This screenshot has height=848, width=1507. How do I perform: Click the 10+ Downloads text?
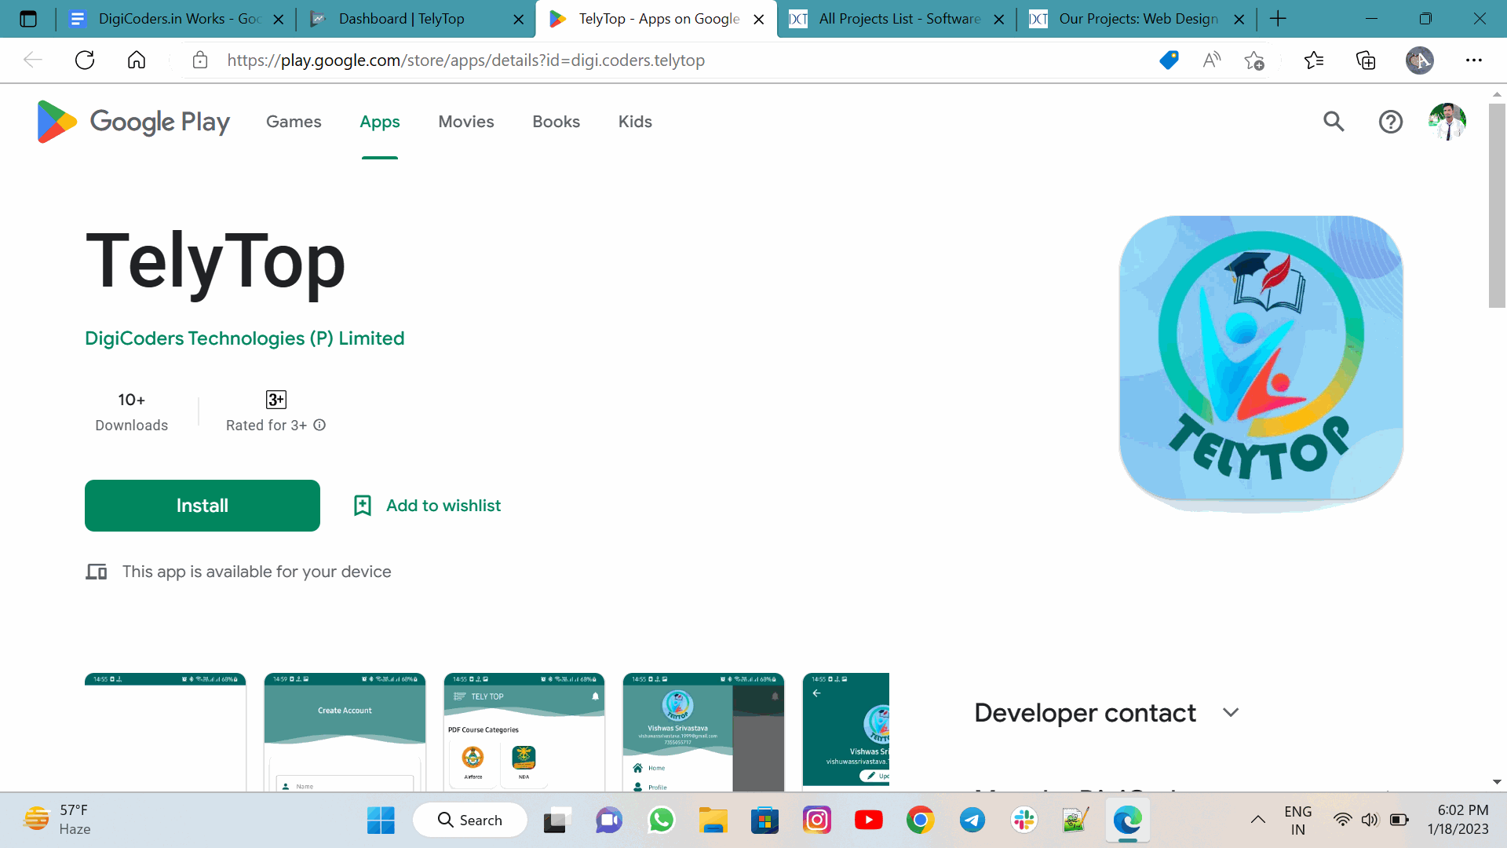pyautogui.click(x=132, y=412)
